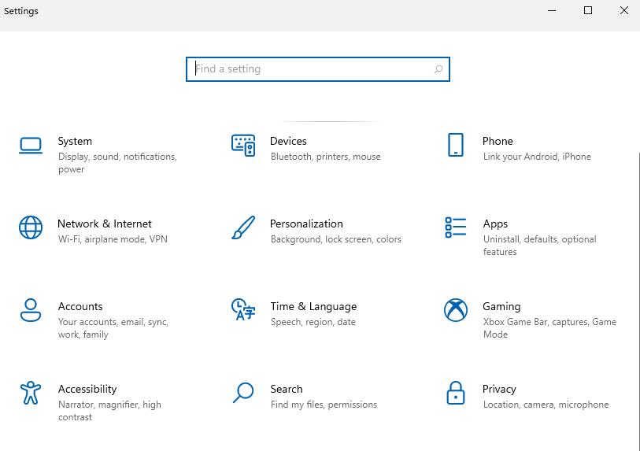Click the Gaming Xbox icon
Viewport: 640px width, 451px height.
[455, 310]
